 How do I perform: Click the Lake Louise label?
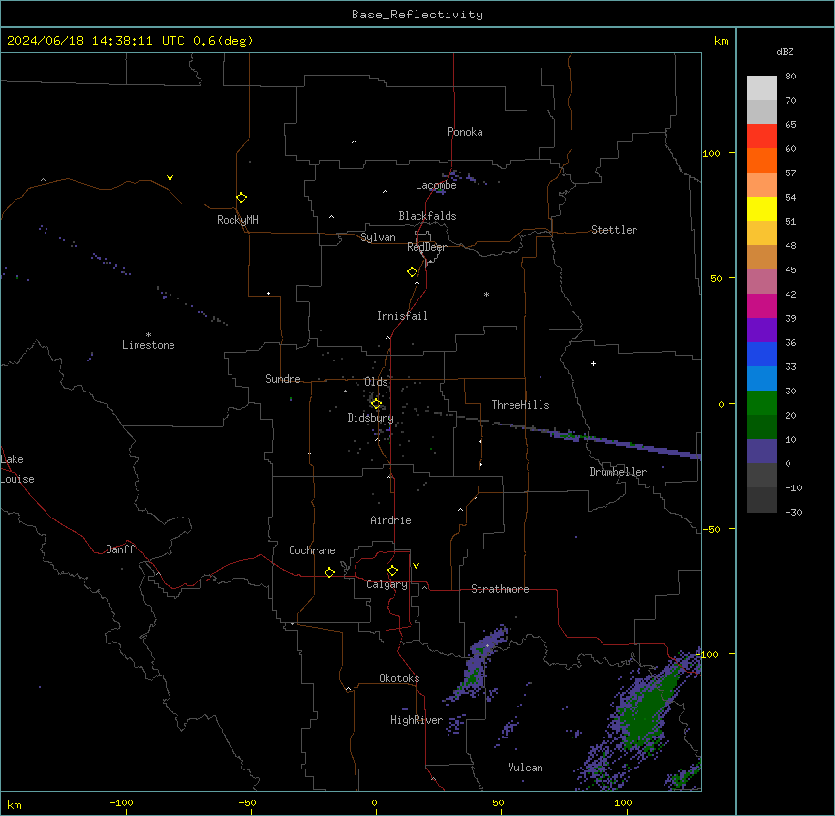pyautogui.click(x=17, y=469)
